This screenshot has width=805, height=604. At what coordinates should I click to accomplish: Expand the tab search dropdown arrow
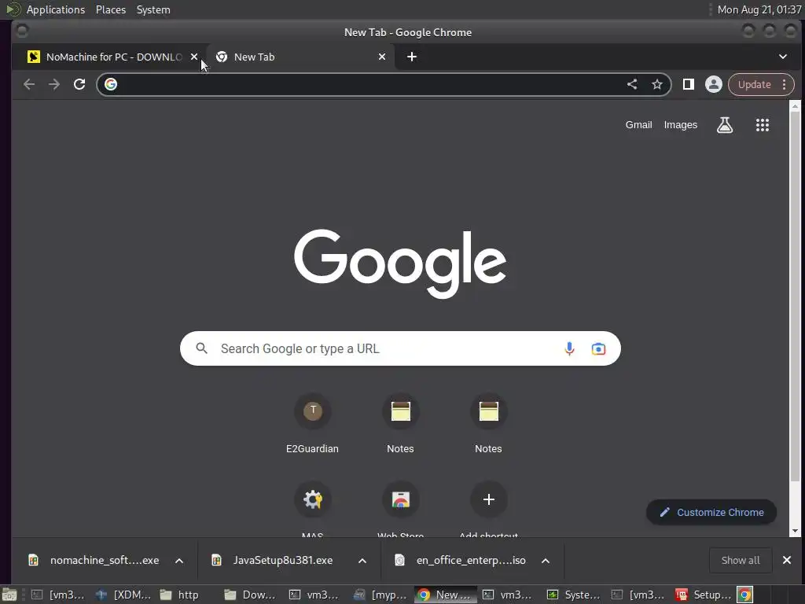coord(783,57)
